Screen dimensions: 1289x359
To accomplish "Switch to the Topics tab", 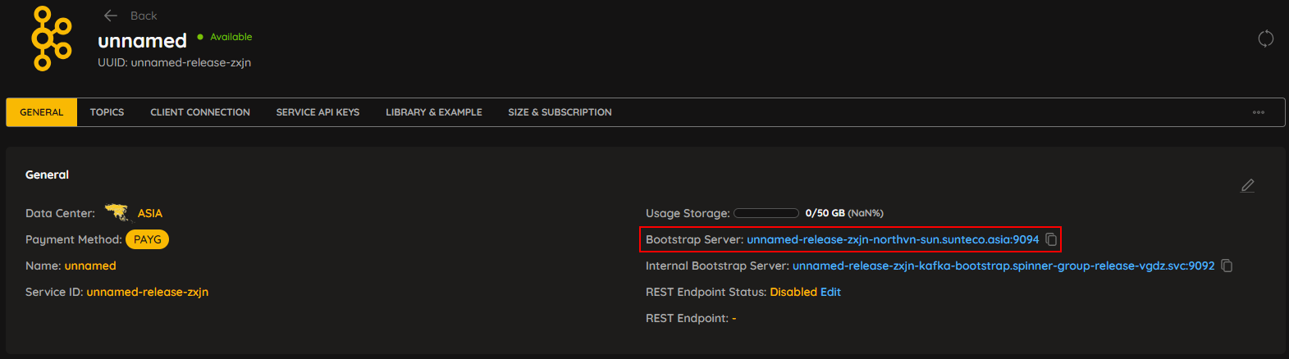I will (107, 112).
